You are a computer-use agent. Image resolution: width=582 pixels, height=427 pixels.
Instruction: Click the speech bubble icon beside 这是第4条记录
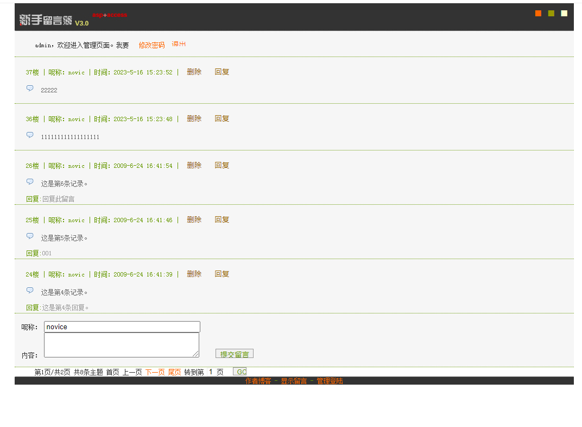click(x=30, y=290)
